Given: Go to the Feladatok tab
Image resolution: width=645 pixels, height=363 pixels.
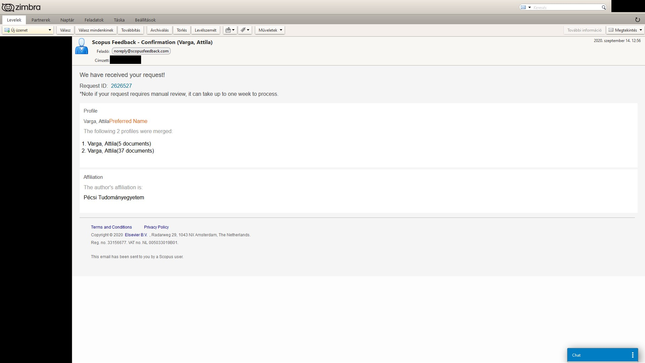Looking at the screenshot, I should (94, 20).
